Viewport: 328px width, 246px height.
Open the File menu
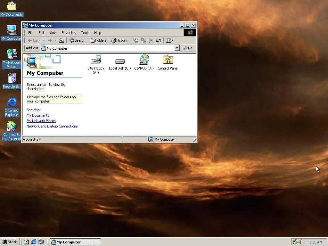pos(31,33)
